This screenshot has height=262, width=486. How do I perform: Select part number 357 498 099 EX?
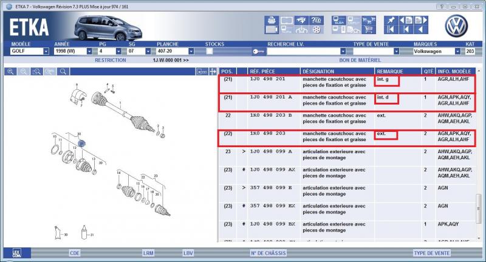click(273, 206)
